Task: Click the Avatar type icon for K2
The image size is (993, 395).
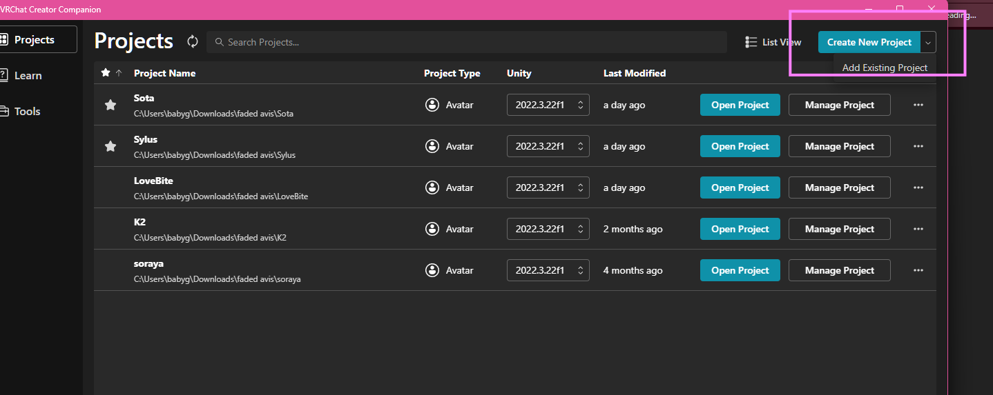Action: click(432, 229)
